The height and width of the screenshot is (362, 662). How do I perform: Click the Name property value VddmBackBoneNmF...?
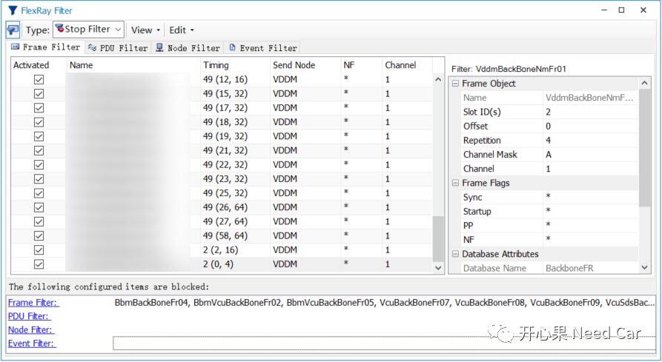pos(591,98)
